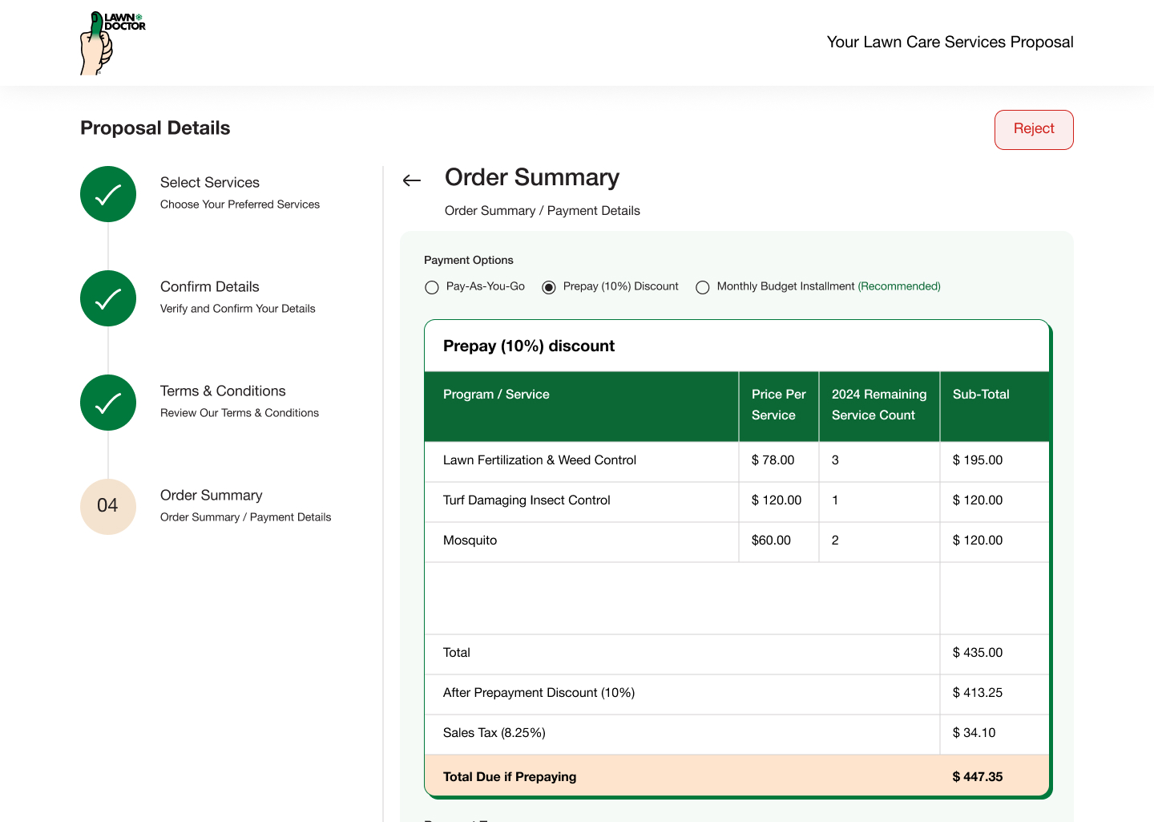Image resolution: width=1154 pixels, height=822 pixels.
Task: Click Review Our Terms & Conditions subtitle
Action: tap(240, 413)
